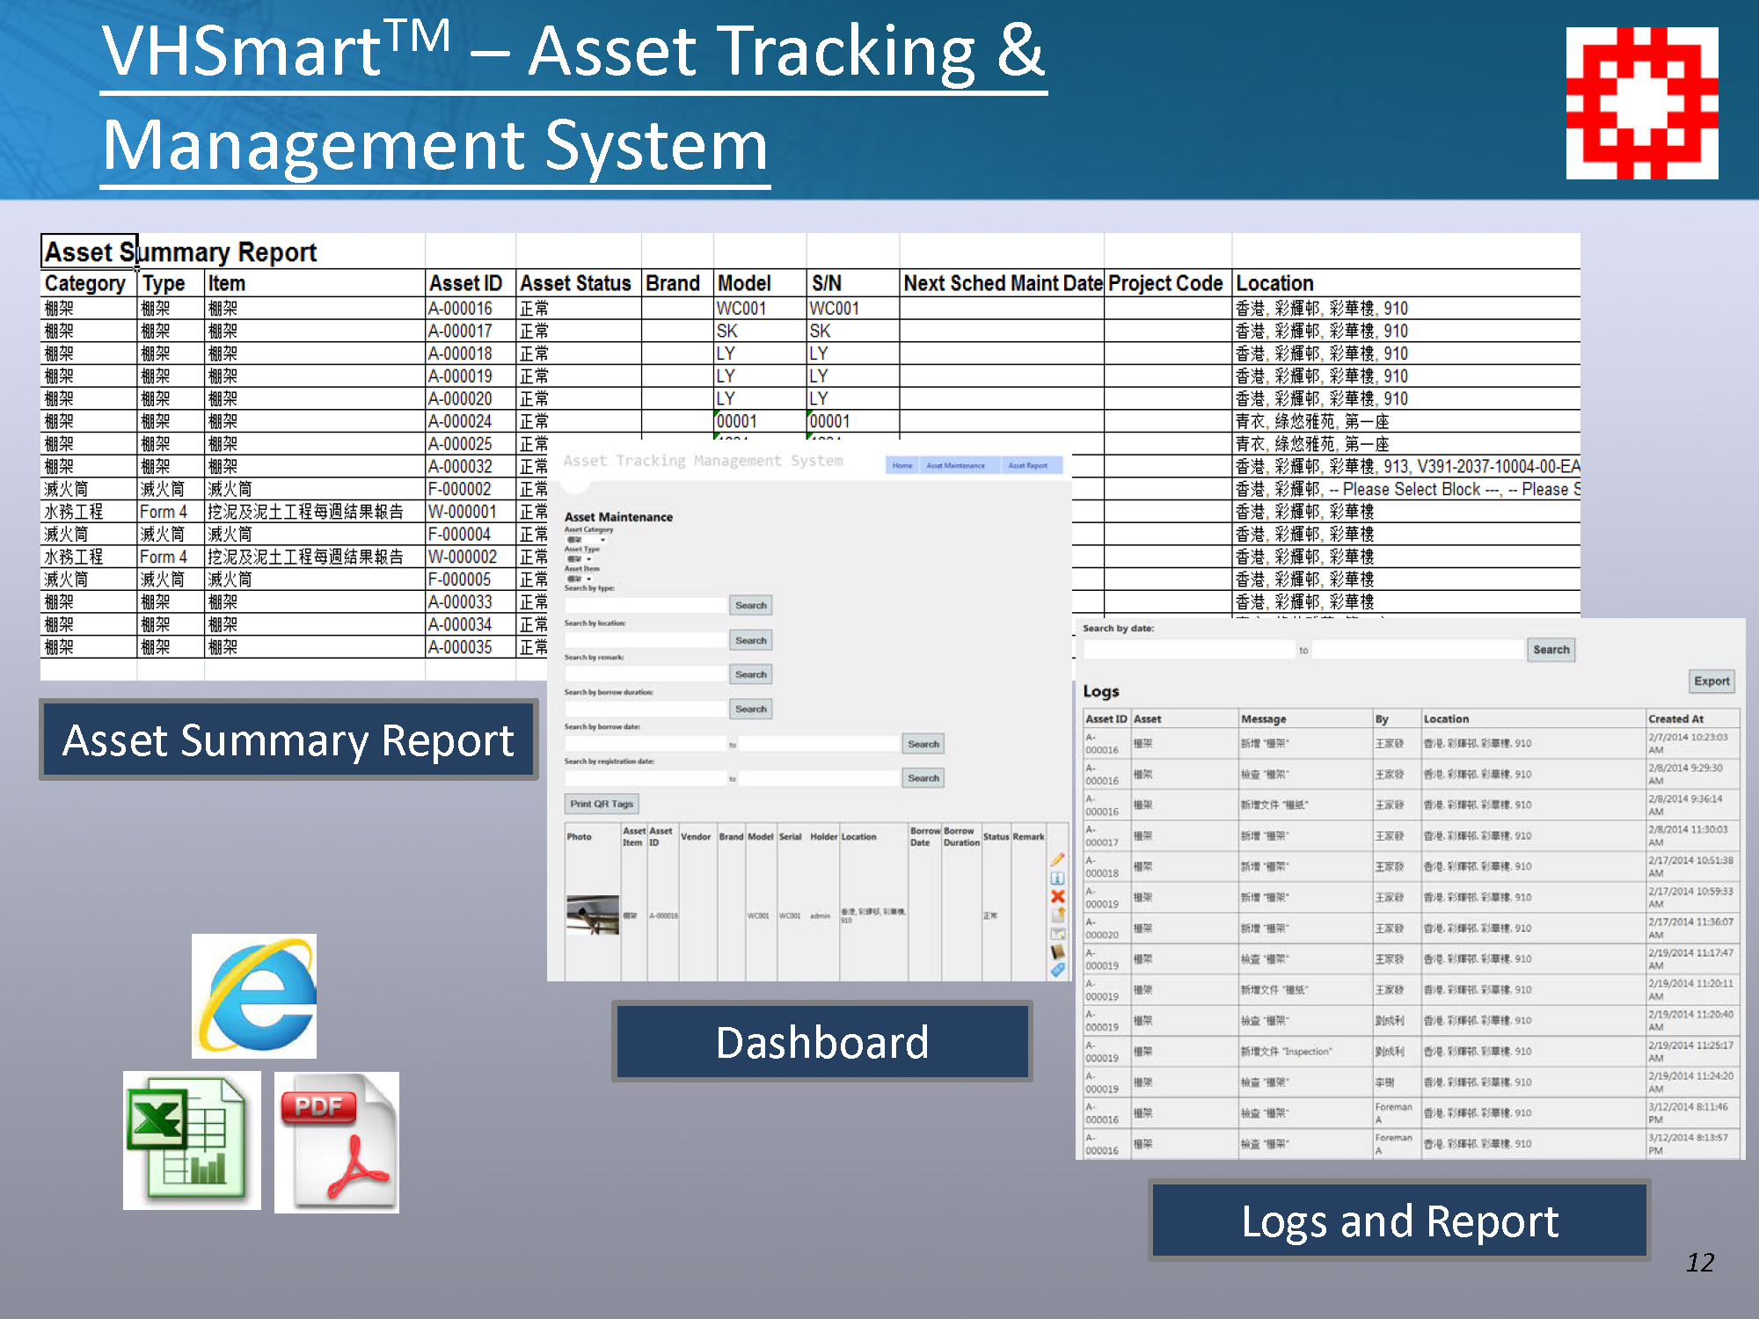Open the Asset Category dropdown

pos(586,539)
